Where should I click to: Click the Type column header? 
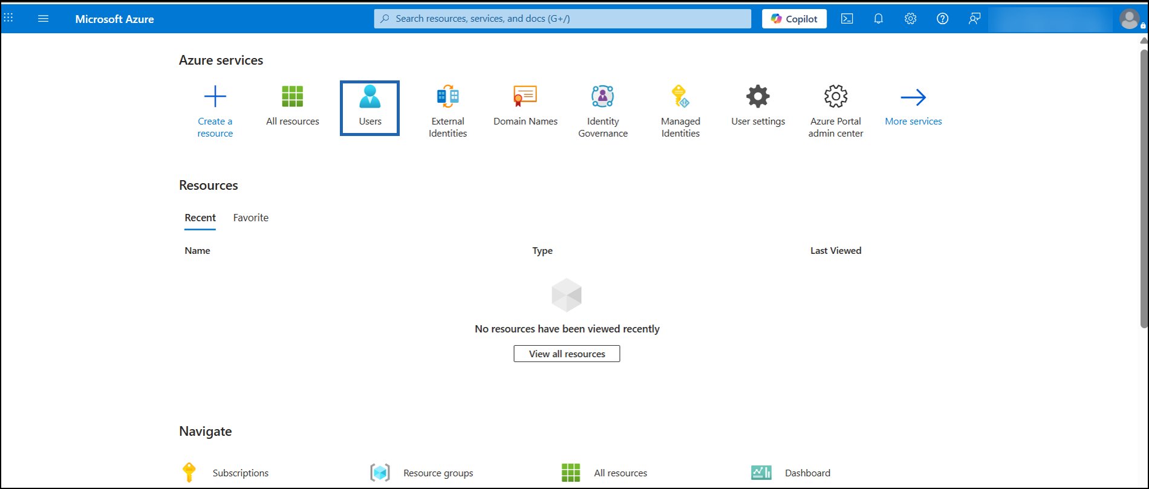(542, 251)
